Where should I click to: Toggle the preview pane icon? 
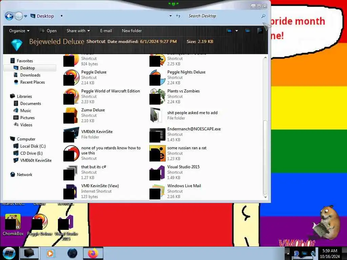[x=248, y=31]
